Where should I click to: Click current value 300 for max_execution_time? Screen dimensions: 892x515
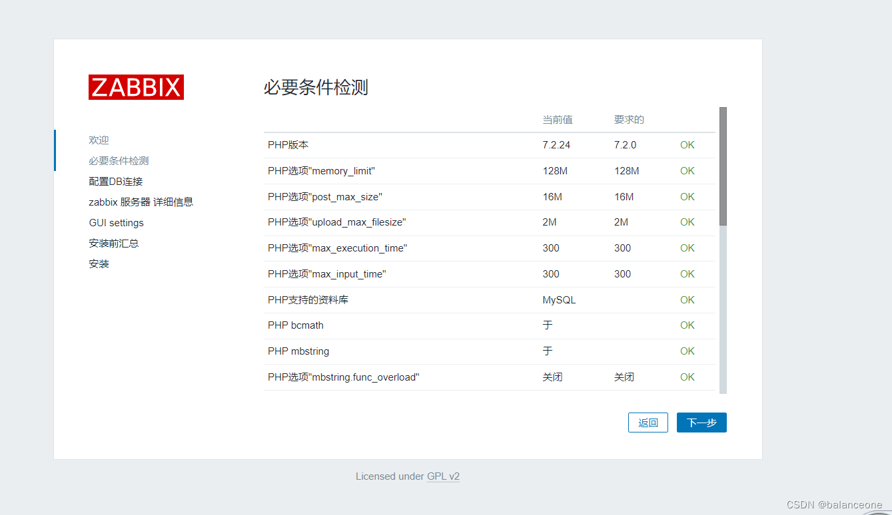tap(551, 248)
